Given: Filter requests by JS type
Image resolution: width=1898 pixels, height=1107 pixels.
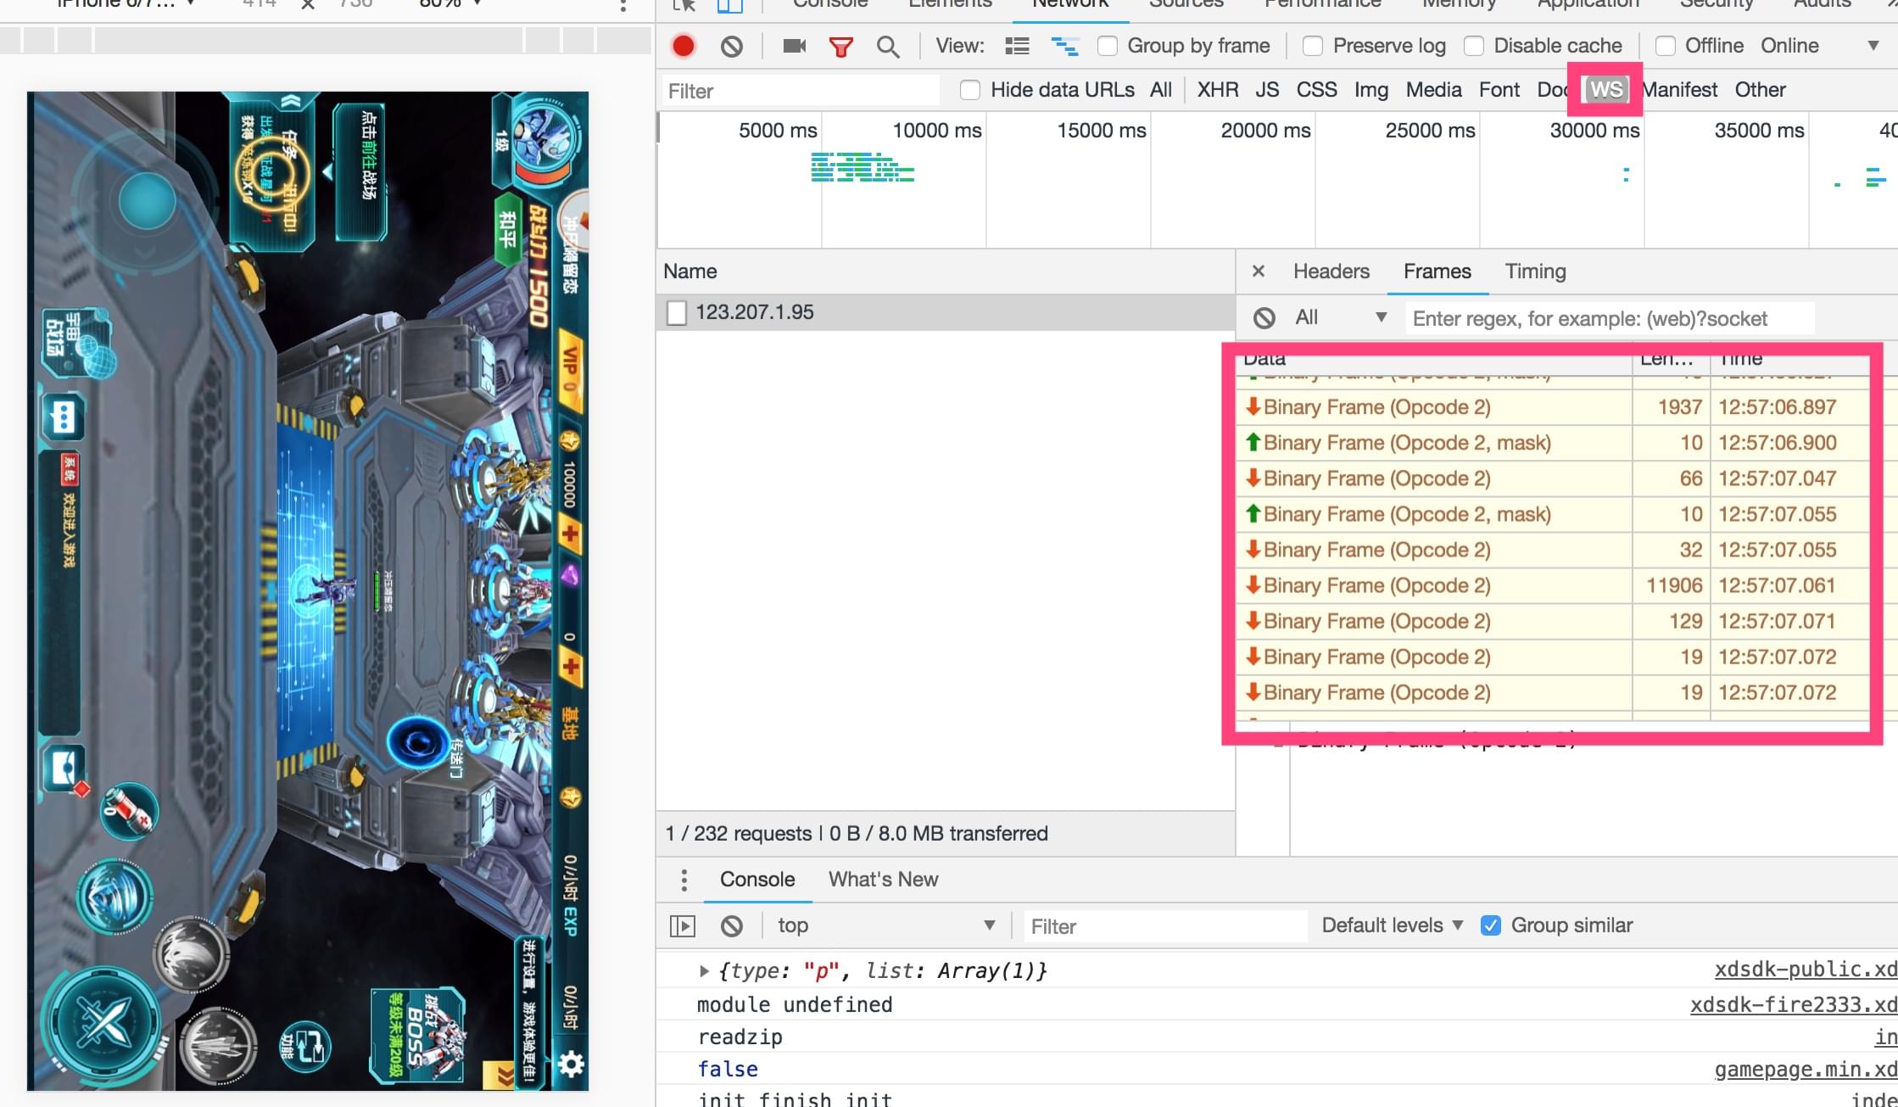Looking at the screenshot, I should [1267, 90].
